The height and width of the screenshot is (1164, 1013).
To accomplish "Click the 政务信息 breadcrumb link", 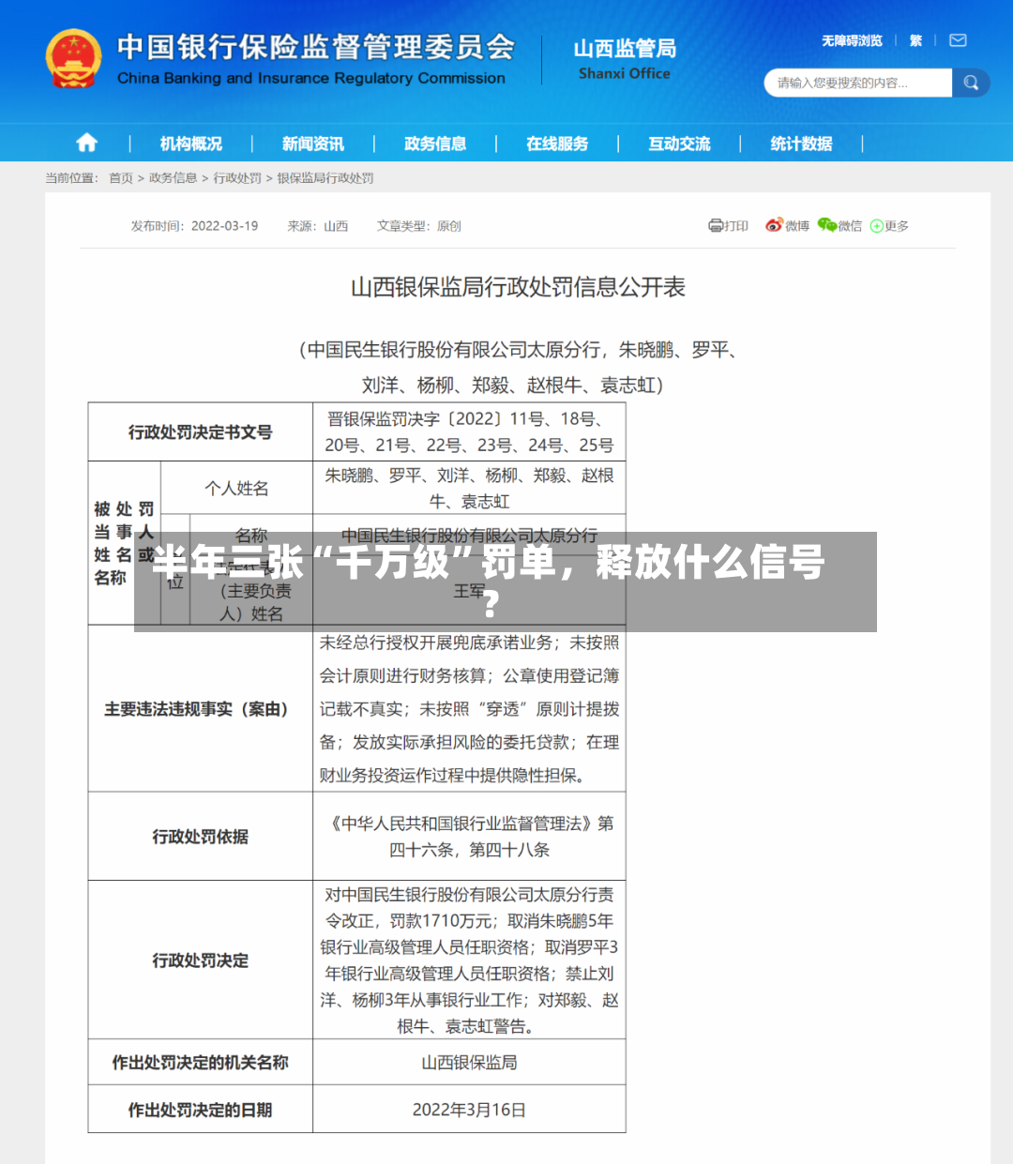I will [x=173, y=177].
